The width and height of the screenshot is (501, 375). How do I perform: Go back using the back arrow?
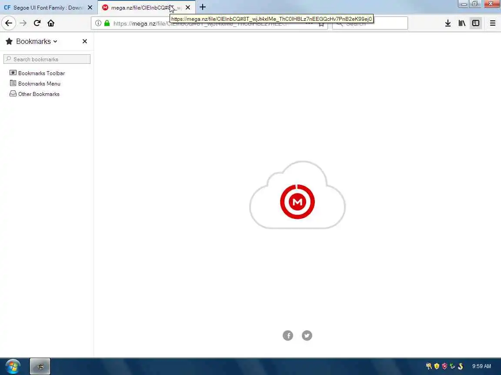pos(9,23)
